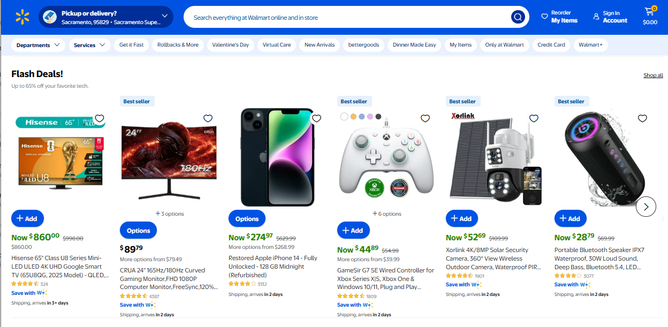
Task: Add the Xorlink security camera to cart
Action: point(461,218)
